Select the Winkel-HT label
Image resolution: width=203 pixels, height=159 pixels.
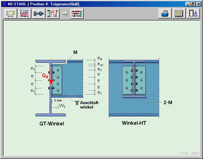pyautogui.click(x=134, y=123)
